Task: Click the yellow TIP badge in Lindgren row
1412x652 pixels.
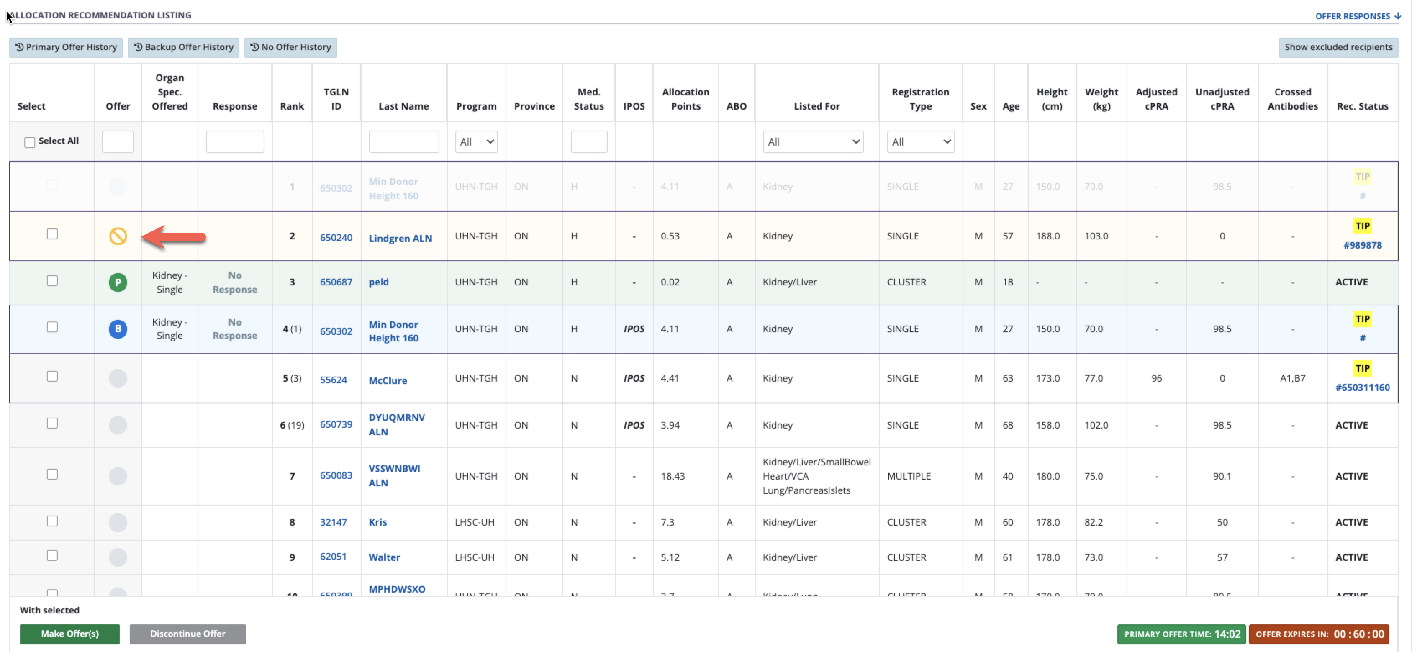Action: [x=1362, y=226]
